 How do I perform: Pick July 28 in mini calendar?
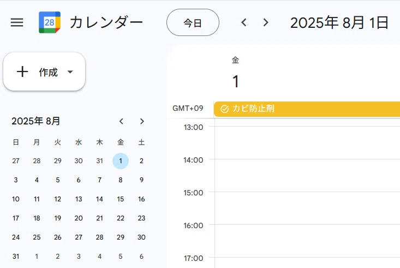(x=37, y=161)
